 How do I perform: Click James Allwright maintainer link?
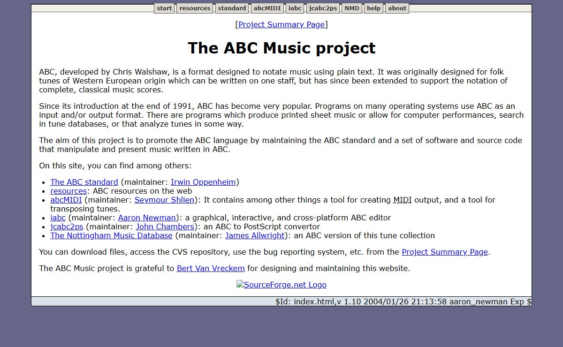[255, 235]
